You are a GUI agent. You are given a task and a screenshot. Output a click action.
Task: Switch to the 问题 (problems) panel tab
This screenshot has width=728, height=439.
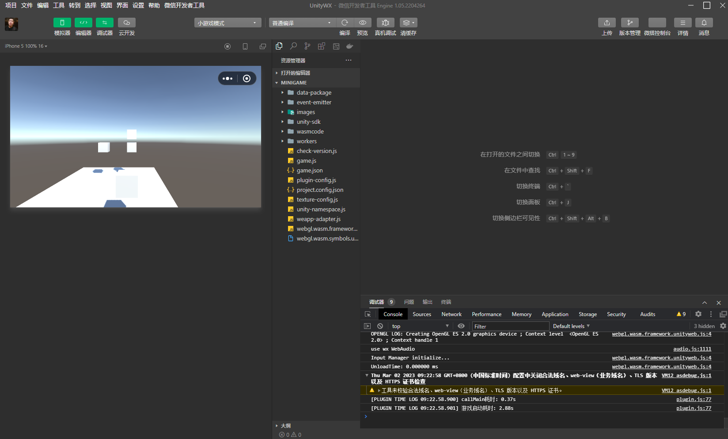pyautogui.click(x=409, y=302)
